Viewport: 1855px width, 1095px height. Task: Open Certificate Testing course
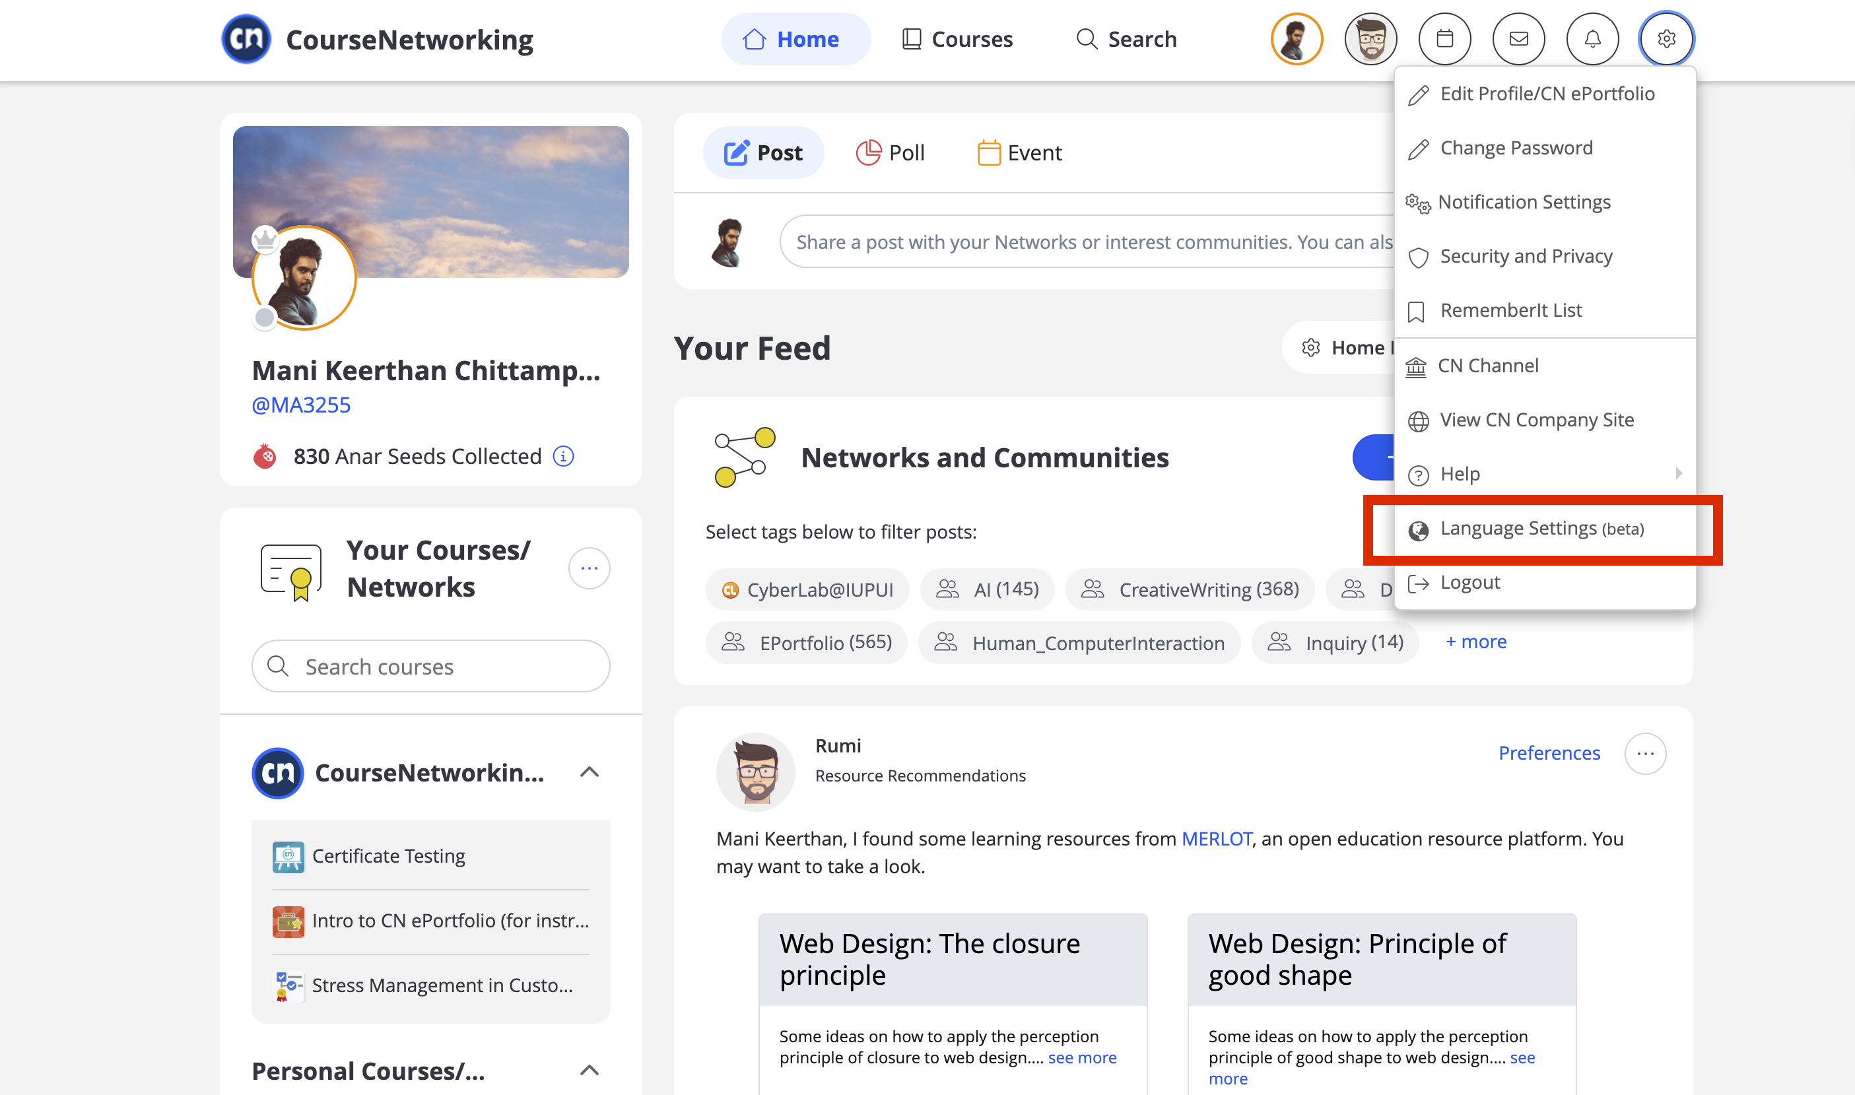(x=389, y=857)
